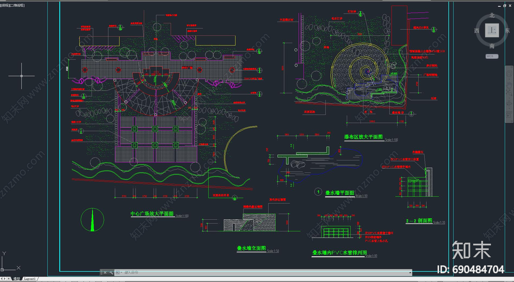The image size is (514, 282).
Task: Click the command line drag grip handle
Action: pos(102,272)
